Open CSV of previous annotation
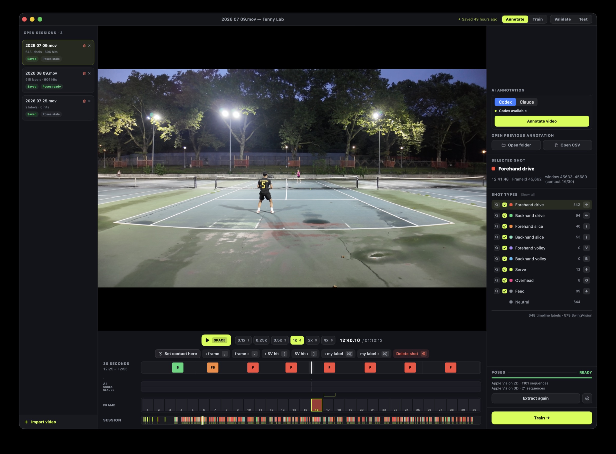 (567, 145)
